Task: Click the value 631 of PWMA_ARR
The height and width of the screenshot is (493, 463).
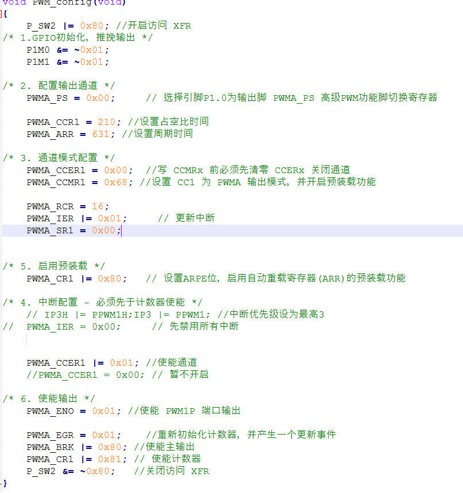Action: [101, 134]
